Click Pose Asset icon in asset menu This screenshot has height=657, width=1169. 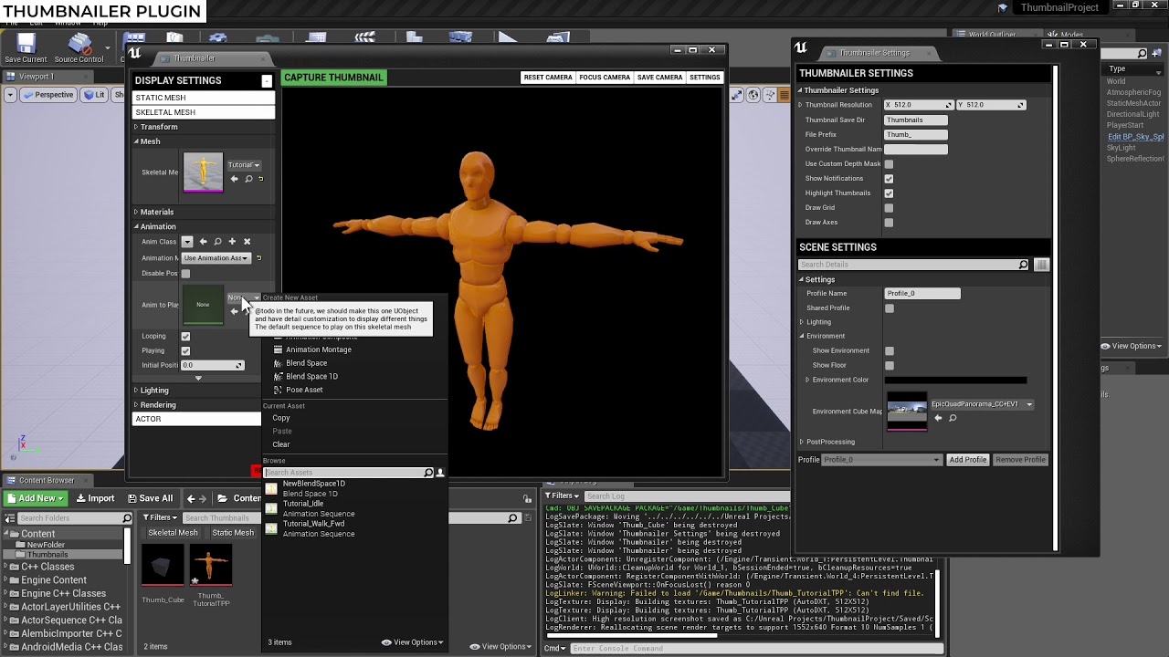(x=278, y=390)
